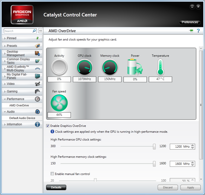The height and width of the screenshot is (195, 205).
Task: Disable the Enable Graphics OverDrive checkbox
Action: (x=48, y=126)
